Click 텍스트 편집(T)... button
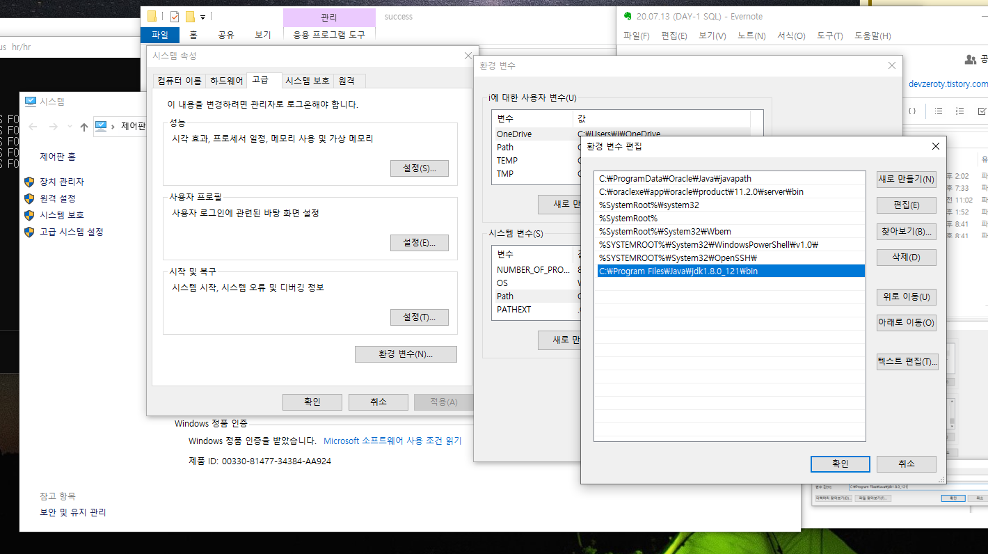 click(x=907, y=362)
